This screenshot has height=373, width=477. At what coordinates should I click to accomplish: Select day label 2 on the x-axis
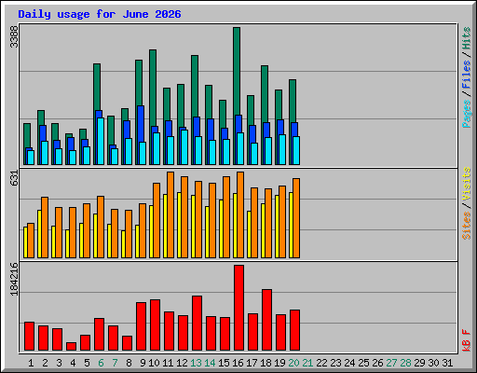pos(45,363)
